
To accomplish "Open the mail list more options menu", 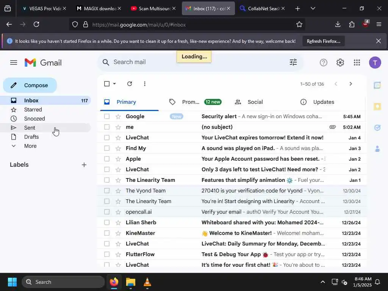I will tap(144, 84).
